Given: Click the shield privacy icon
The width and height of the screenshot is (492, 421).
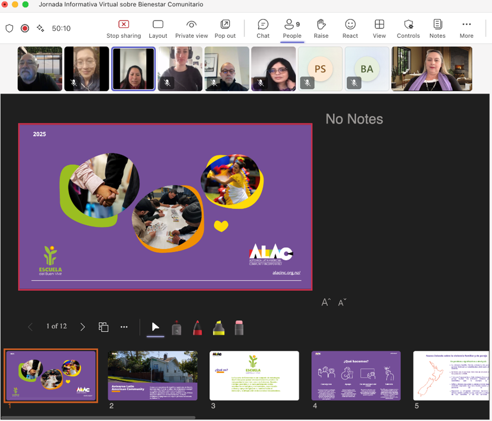Looking at the screenshot, I should pyautogui.click(x=9, y=28).
